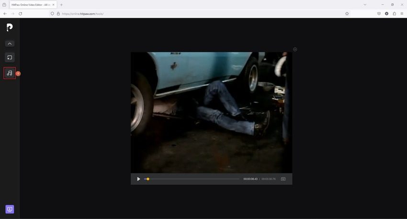The width and height of the screenshot is (407, 219).
Task: Open the HitPaw logo home icon
Action: point(10,27)
